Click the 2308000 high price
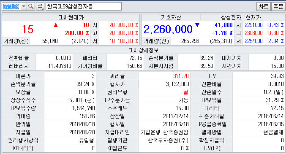The width and height of the screenshot is (286, 154). [x=253, y=33]
